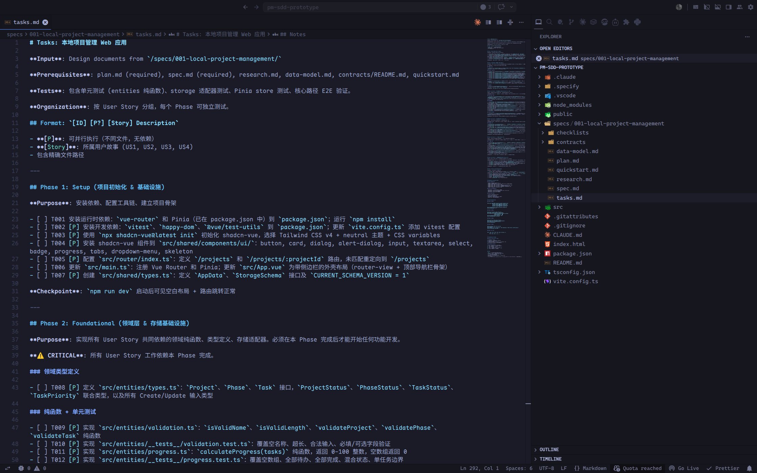Open the remote window indicator in the status bar
The width and height of the screenshot is (757, 473).
(x=7, y=468)
